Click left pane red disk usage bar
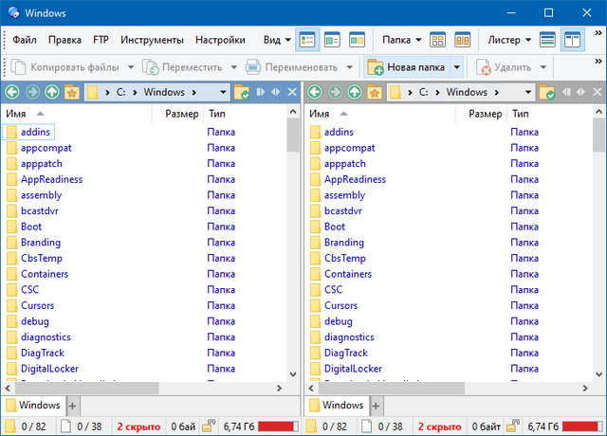The image size is (607, 436). [276, 427]
